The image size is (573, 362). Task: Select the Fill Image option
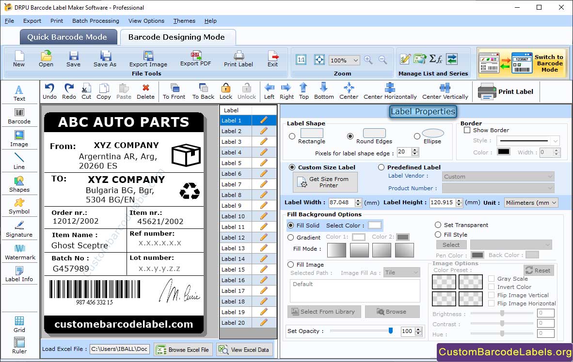coord(290,265)
